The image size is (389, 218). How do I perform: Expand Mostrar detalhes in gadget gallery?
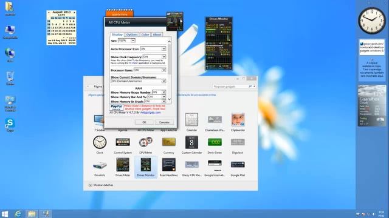pos(101,185)
